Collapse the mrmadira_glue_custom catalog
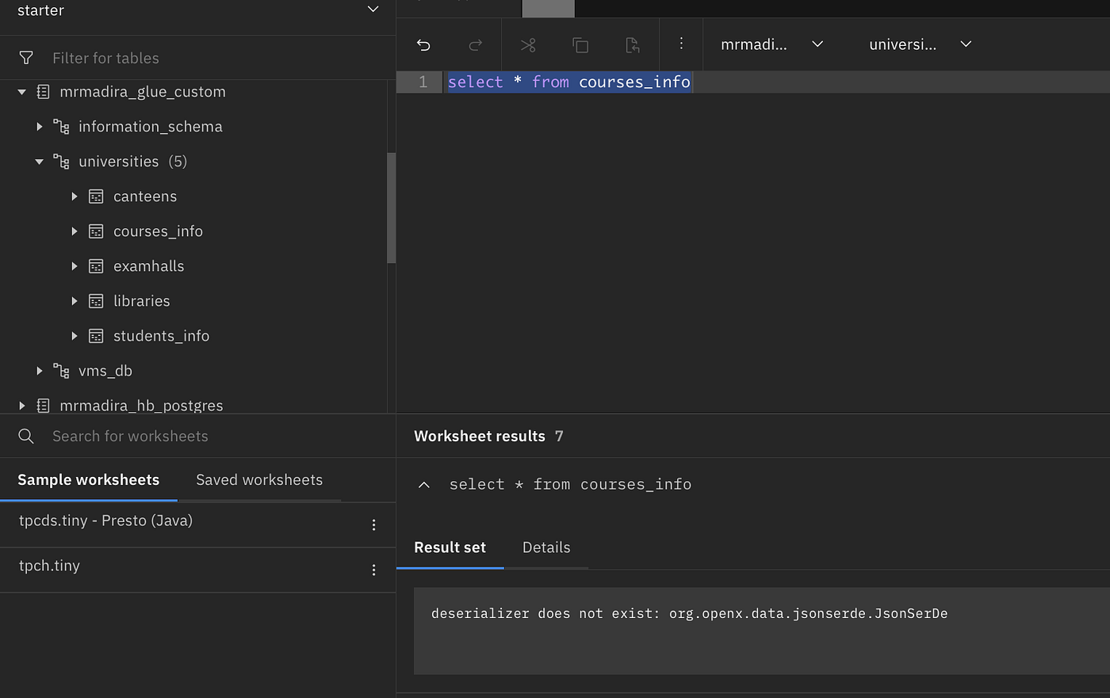Screen dimensions: 1110x698 22,92
